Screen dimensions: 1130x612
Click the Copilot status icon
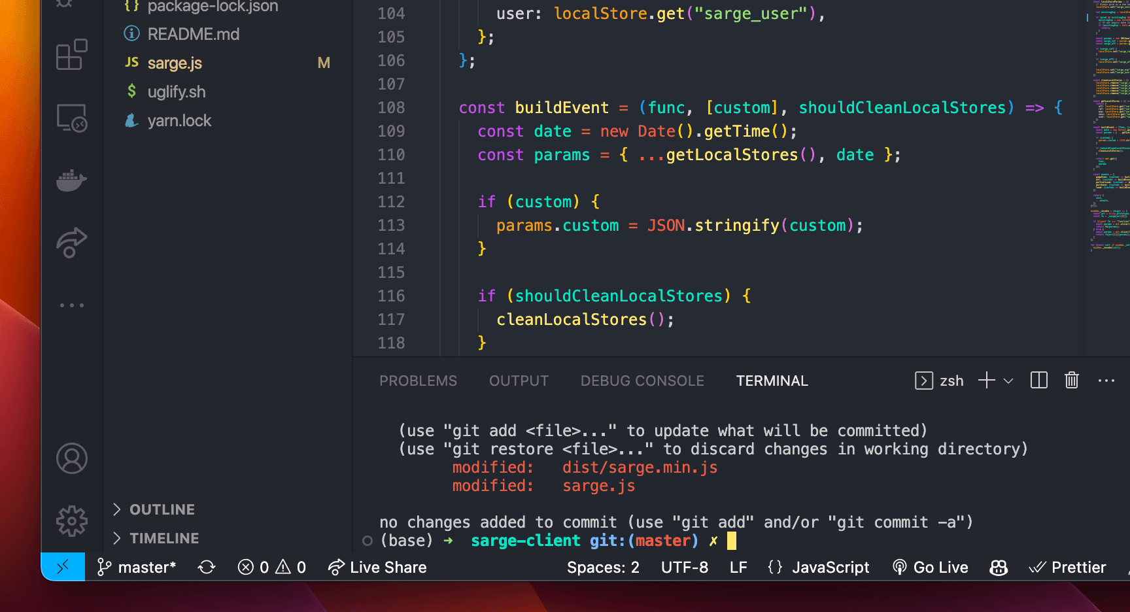pyautogui.click(x=998, y=568)
